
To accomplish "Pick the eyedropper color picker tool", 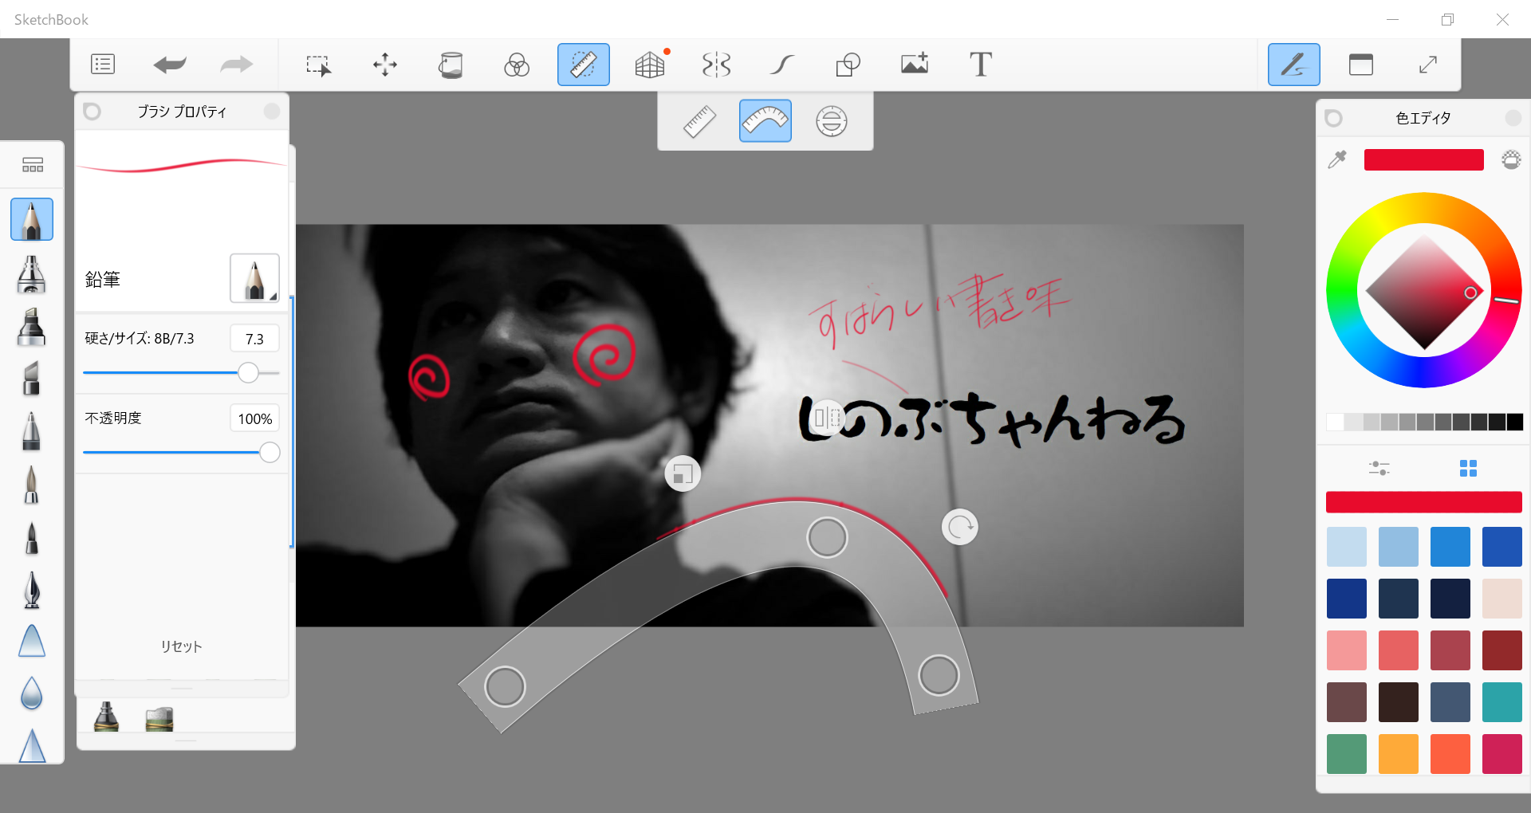I will pos(1337,159).
